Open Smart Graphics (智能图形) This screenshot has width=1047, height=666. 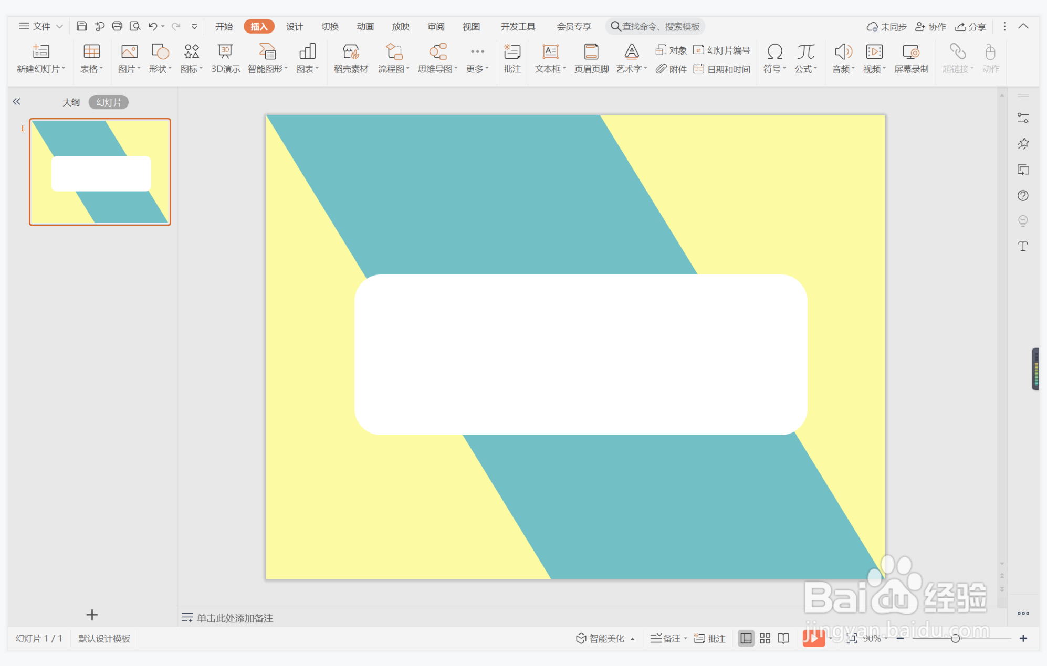(x=267, y=52)
